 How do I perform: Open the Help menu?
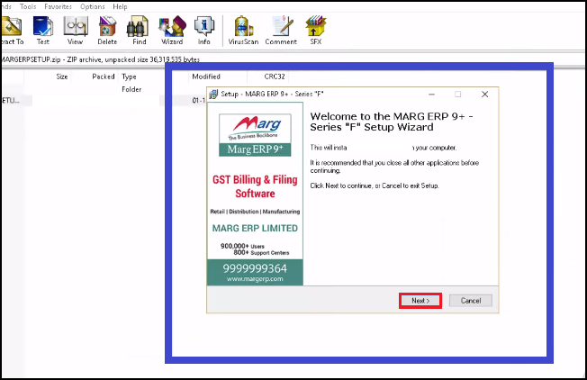pyautogui.click(x=120, y=6)
